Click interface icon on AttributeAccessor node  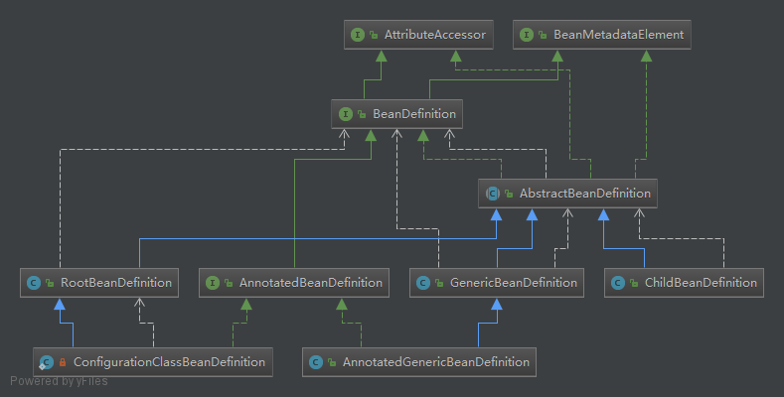tap(358, 35)
